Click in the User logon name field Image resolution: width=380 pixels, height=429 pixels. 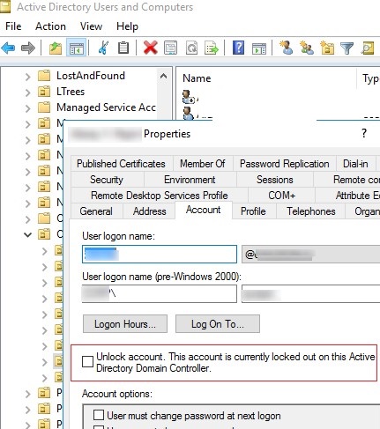coord(160,254)
